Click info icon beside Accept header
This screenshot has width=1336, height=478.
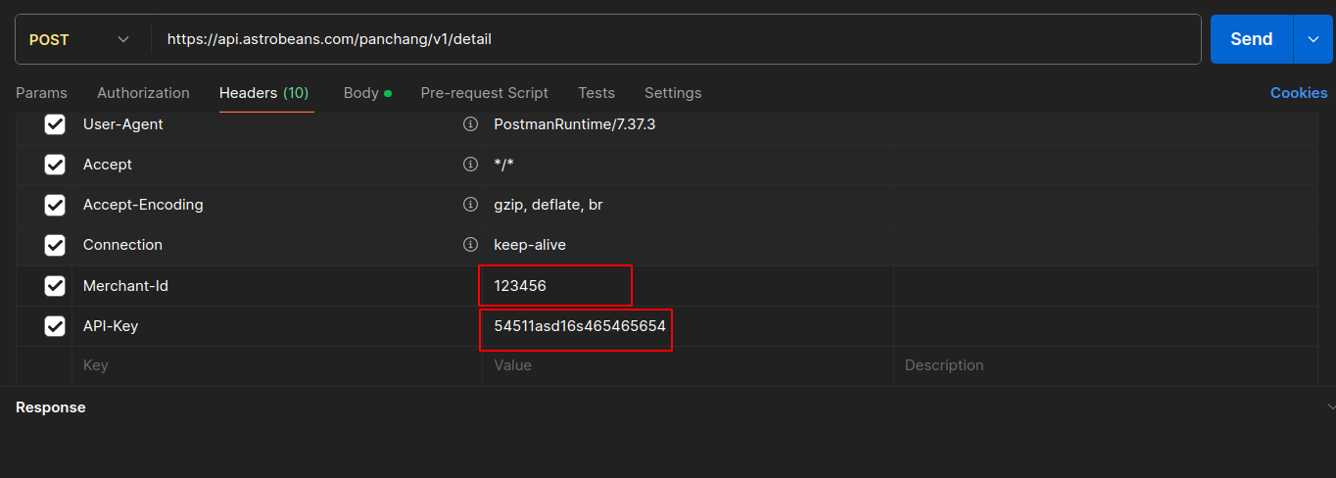tap(470, 165)
